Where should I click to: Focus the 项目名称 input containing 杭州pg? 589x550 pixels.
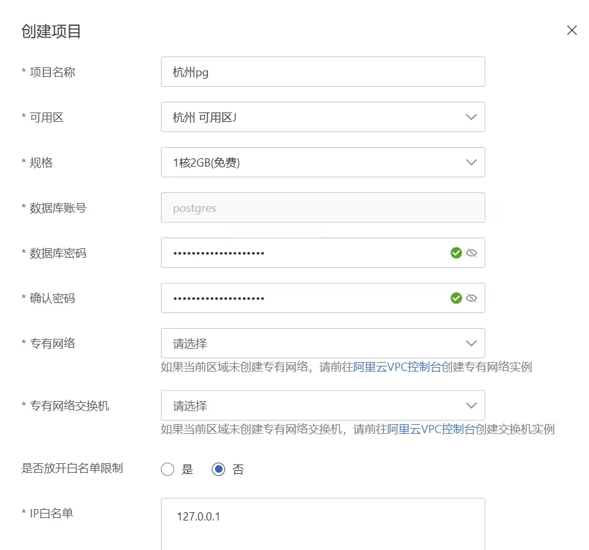[x=323, y=72]
